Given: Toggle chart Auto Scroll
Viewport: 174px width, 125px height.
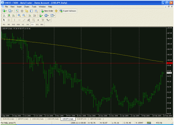Looking at the screenshot, I should pyautogui.click(x=30, y=15).
